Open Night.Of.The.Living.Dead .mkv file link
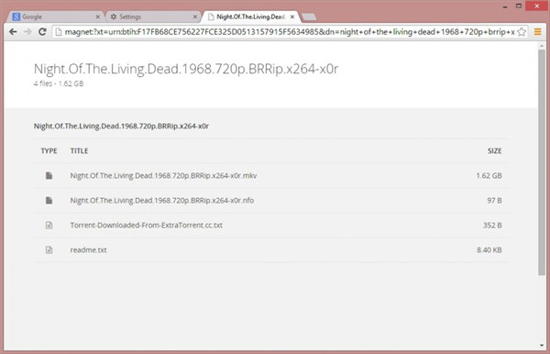Viewport: 550px width, 354px height. (163, 175)
